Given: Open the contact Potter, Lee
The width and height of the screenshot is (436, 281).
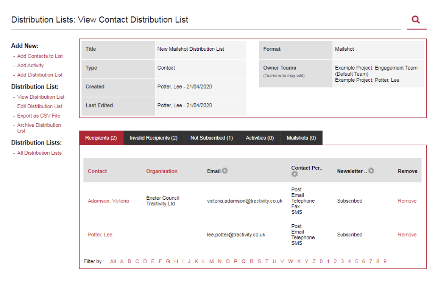Looking at the screenshot, I should tap(100, 234).
